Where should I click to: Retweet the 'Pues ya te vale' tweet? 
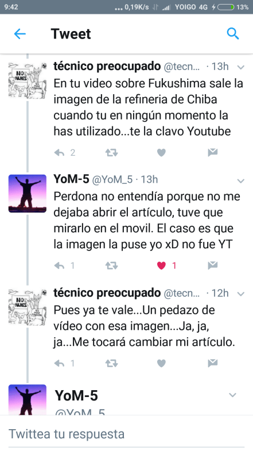click(111, 364)
